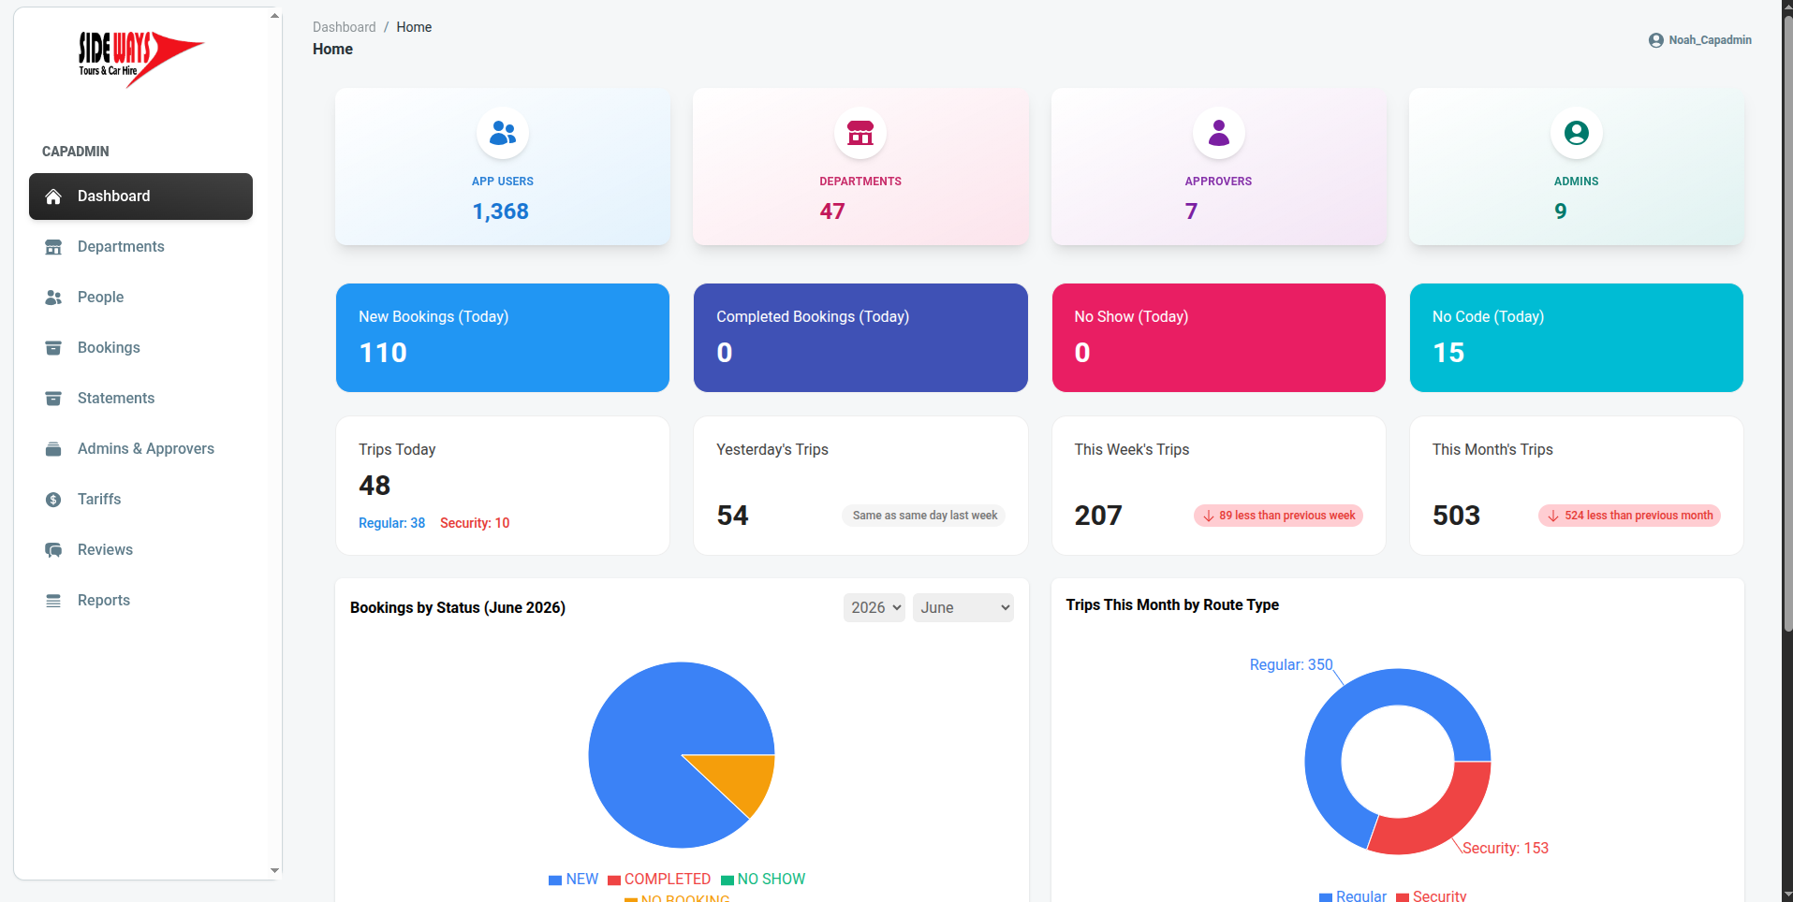Image resolution: width=1793 pixels, height=902 pixels.
Task: Toggle the NO SHOW legend entry
Action: 763,880
